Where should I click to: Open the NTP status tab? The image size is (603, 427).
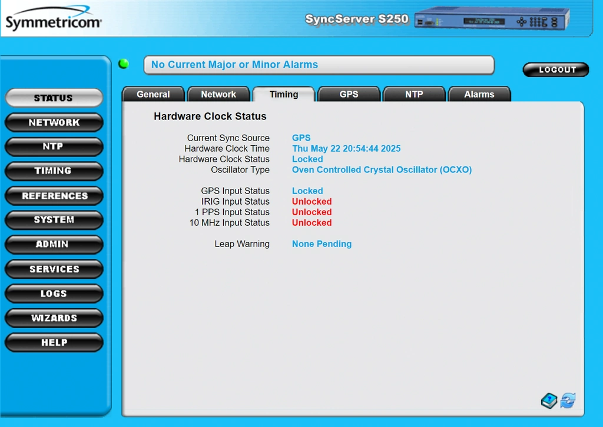tap(414, 94)
